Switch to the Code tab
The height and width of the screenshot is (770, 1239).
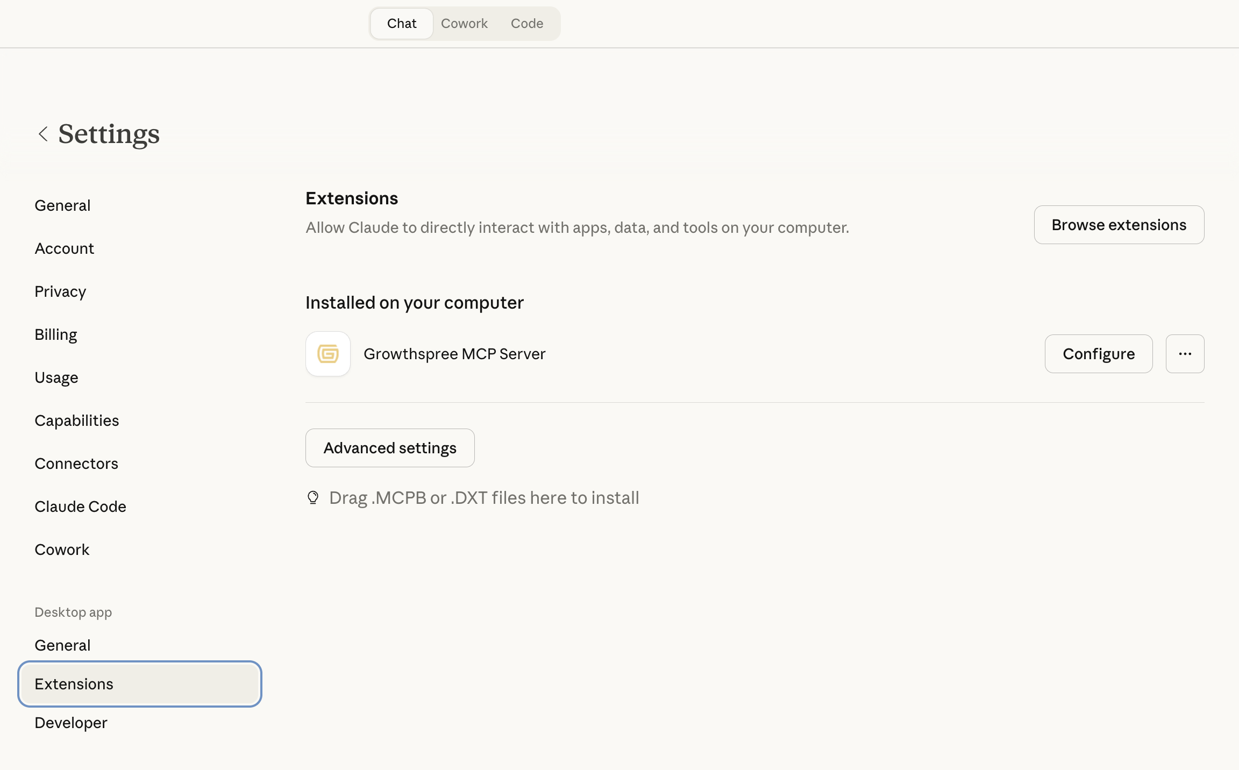pyautogui.click(x=526, y=23)
